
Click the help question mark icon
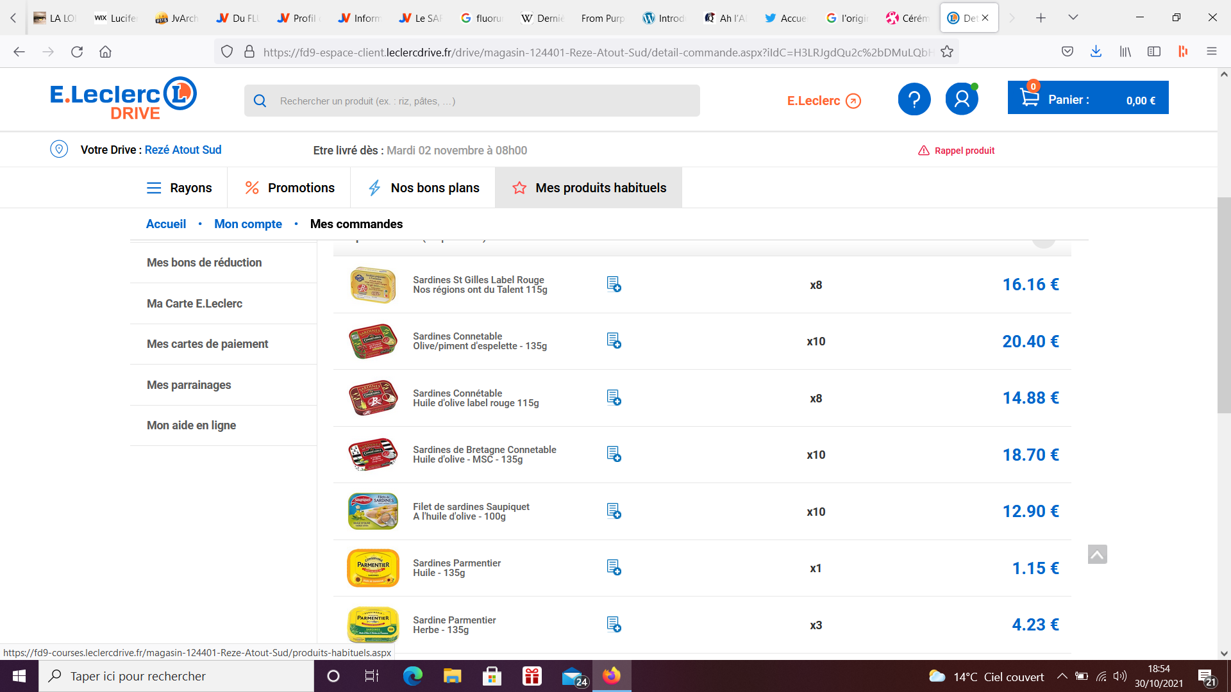(914, 99)
